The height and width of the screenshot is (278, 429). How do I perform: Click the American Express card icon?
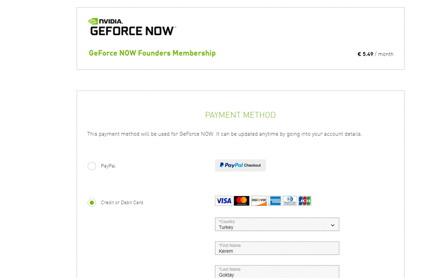coord(274,201)
